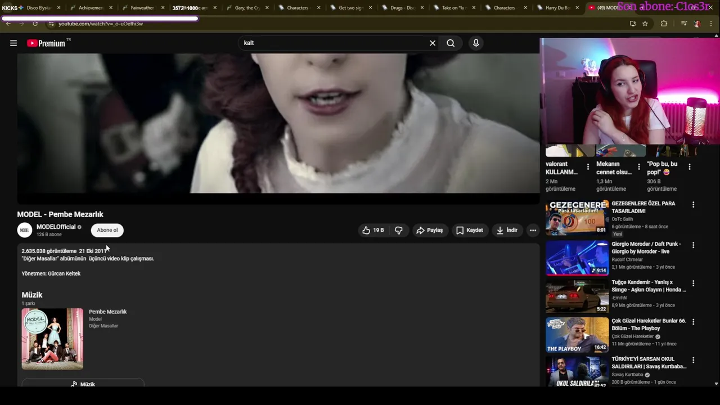This screenshot has width=720, height=405.
Task: Open the Mekanın cennet olsun short title
Action: pyautogui.click(x=614, y=168)
